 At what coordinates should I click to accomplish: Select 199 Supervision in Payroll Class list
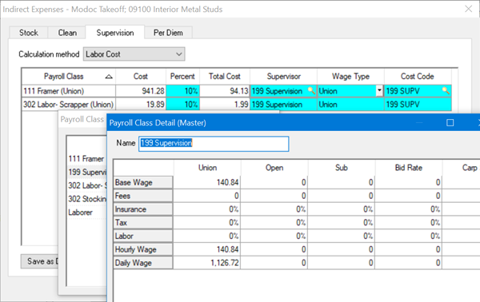(x=86, y=172)
